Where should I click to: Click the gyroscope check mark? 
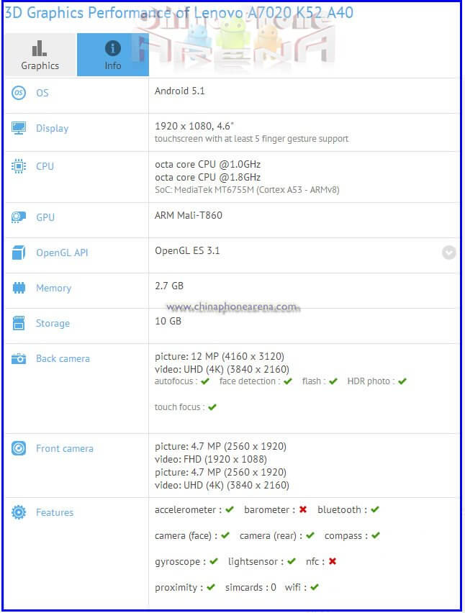point(214,561)
